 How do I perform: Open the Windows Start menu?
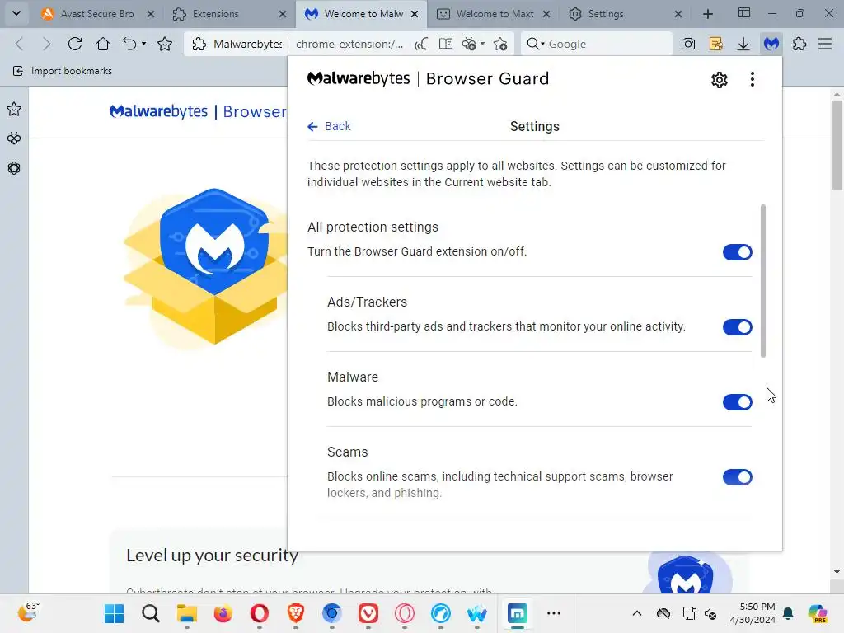[114, 613]
